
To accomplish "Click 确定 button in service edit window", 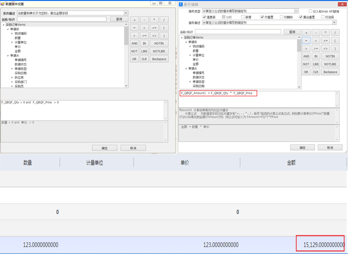I will click(302, 148).
